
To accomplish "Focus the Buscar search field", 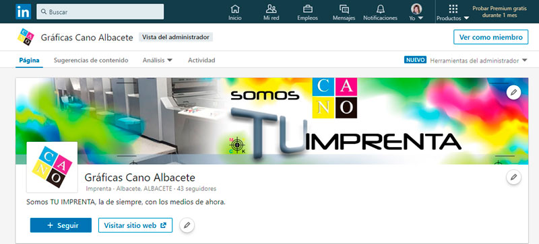I will 100,11.
